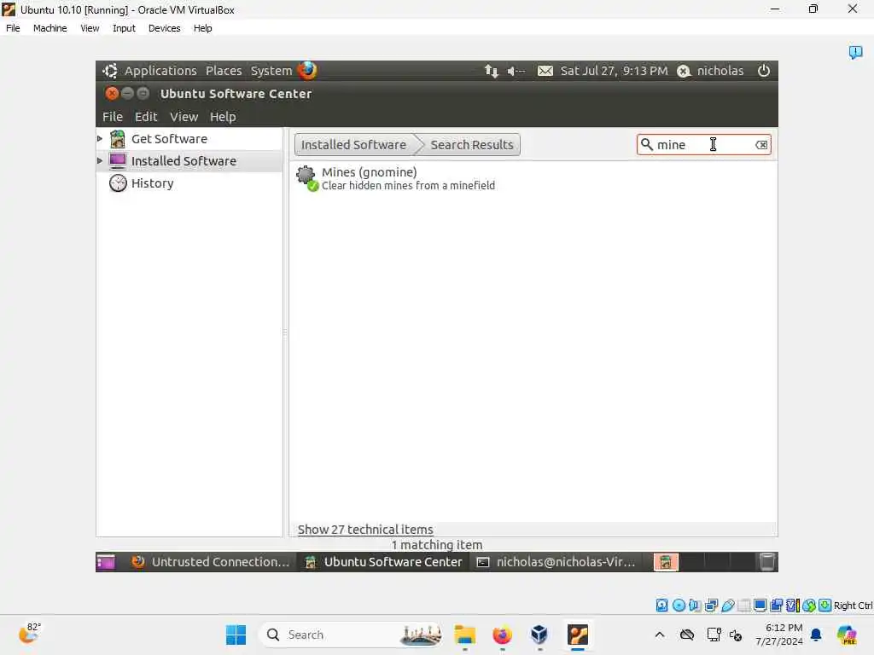This screenshot has height=655, width=874.
Task: Switch to Untrusted Connection Firefox window
Action: (x=212, y=562)
